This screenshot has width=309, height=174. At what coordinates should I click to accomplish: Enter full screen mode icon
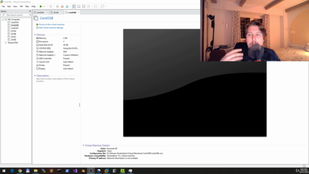(x=84, y=6)
